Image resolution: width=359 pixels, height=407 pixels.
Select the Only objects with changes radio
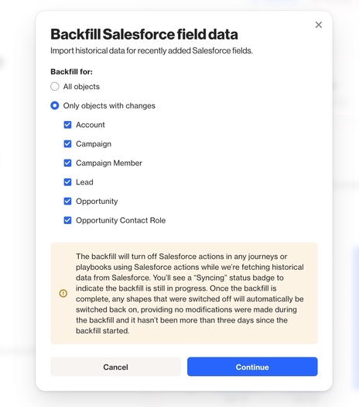tap(55, 105)
